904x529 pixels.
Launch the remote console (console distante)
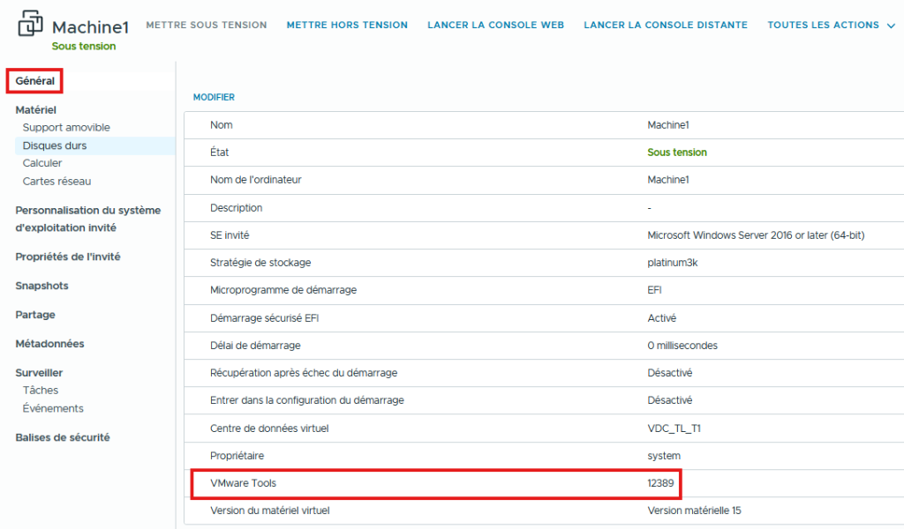pyautogui.click(x=665, y=26)
